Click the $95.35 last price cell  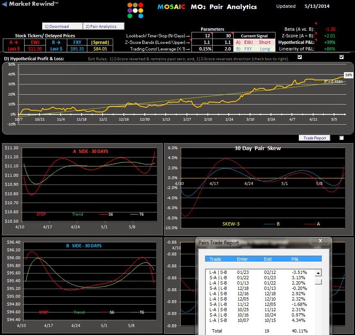[77, 49]
